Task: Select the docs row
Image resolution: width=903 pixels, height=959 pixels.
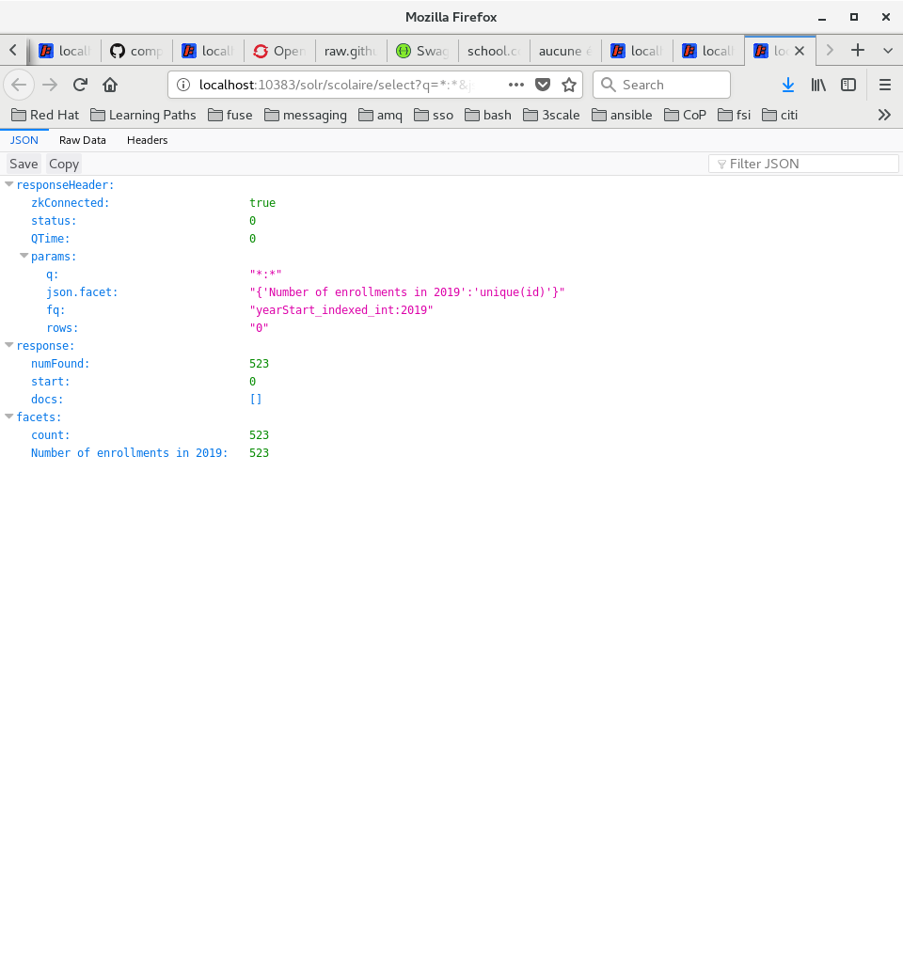Action: (x=451, y=400)
